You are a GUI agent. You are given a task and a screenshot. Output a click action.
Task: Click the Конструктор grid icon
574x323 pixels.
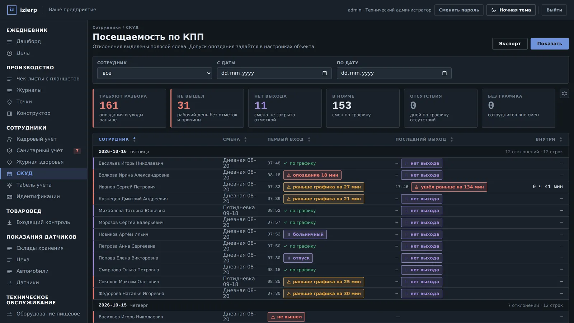pos(10,113)
